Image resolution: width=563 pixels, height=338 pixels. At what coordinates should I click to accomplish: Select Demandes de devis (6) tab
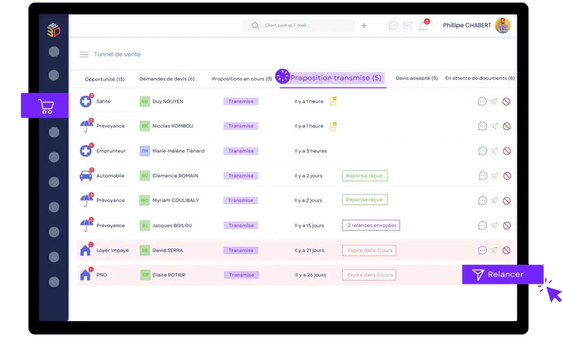click(167, 79)
